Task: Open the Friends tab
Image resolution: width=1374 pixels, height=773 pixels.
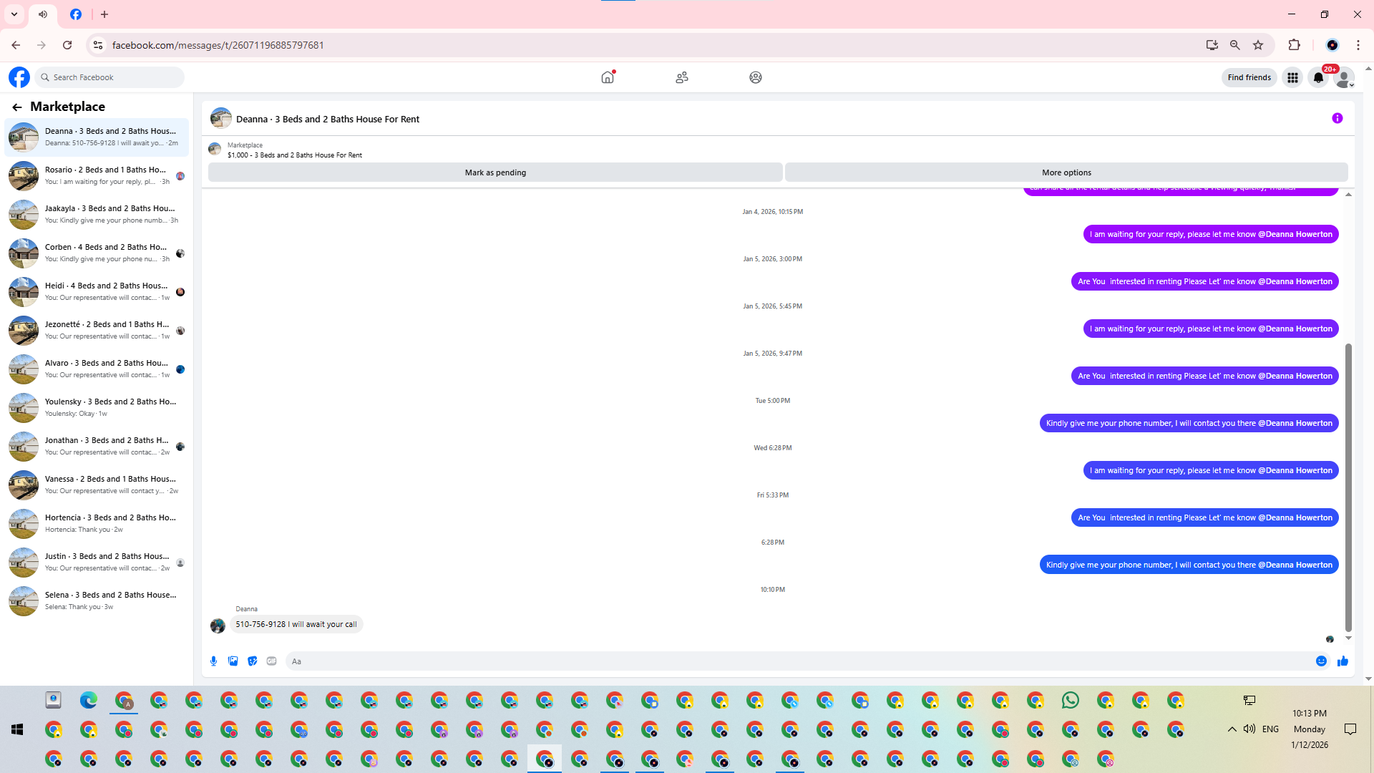Action: pos(681,77)
